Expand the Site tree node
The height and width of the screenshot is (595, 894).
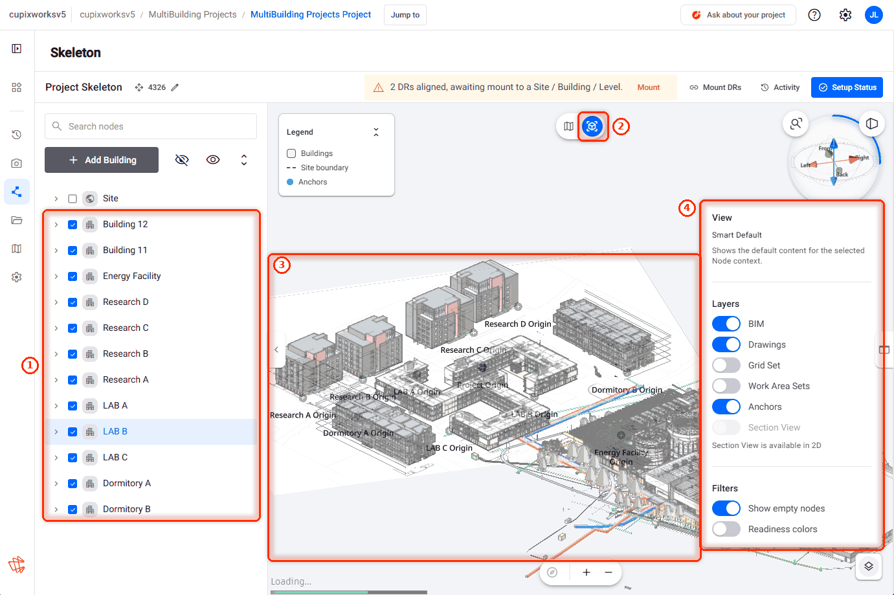56,199
